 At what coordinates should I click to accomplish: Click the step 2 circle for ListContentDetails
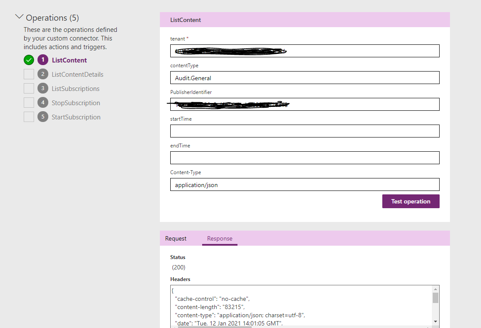coord(42,74)
